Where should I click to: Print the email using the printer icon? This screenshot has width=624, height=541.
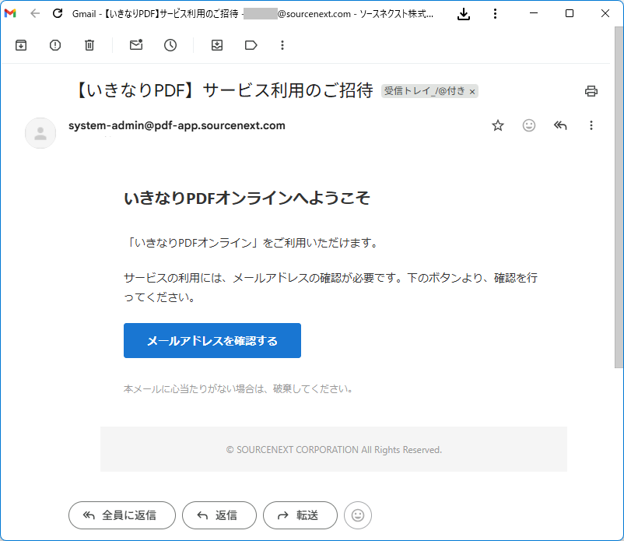[591, 91]
